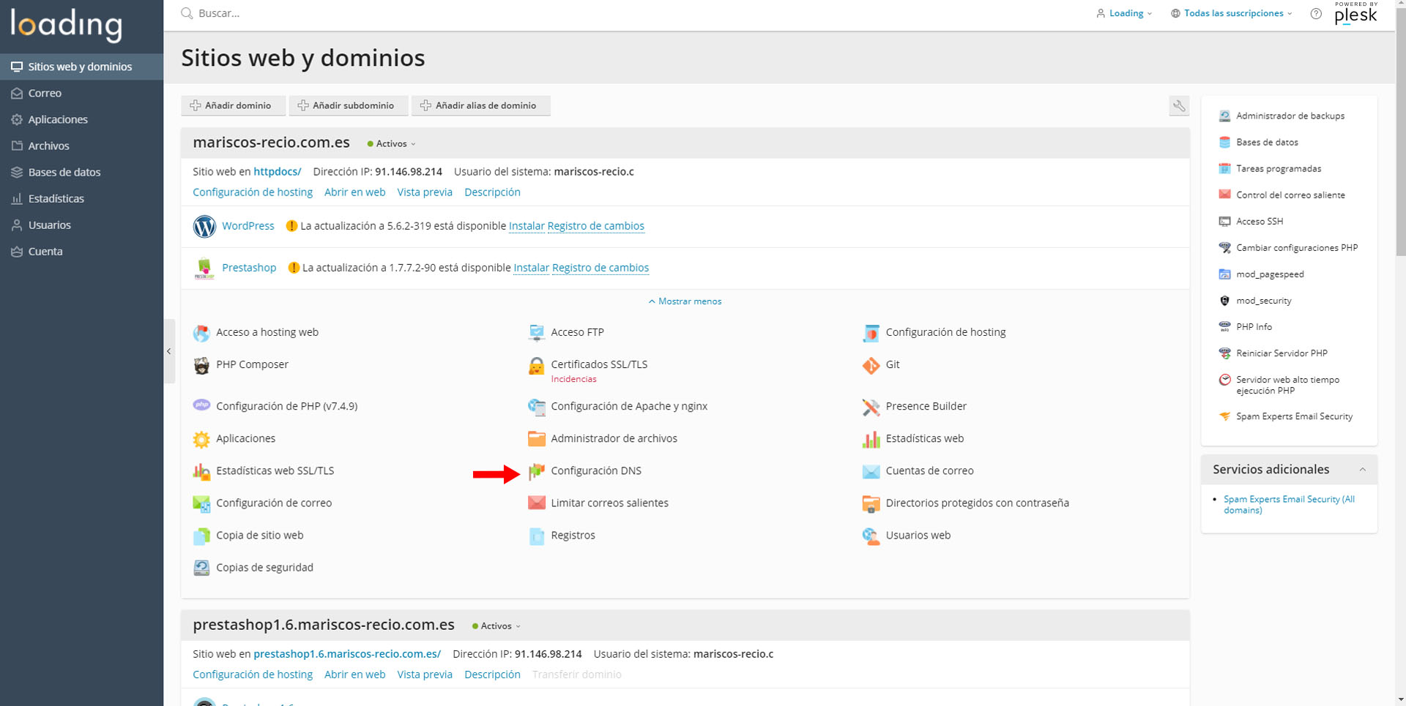This screenshot has width=1406, height=706.
Task: Open the Git icon
Action: click(871, 365)
